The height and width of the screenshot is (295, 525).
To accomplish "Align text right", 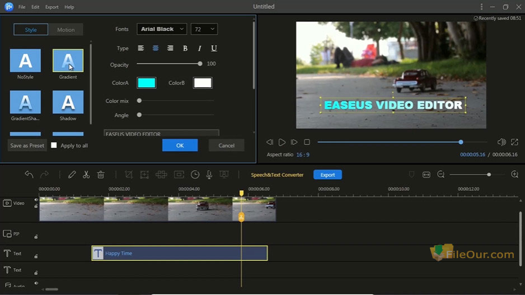I will coord(170,48).
